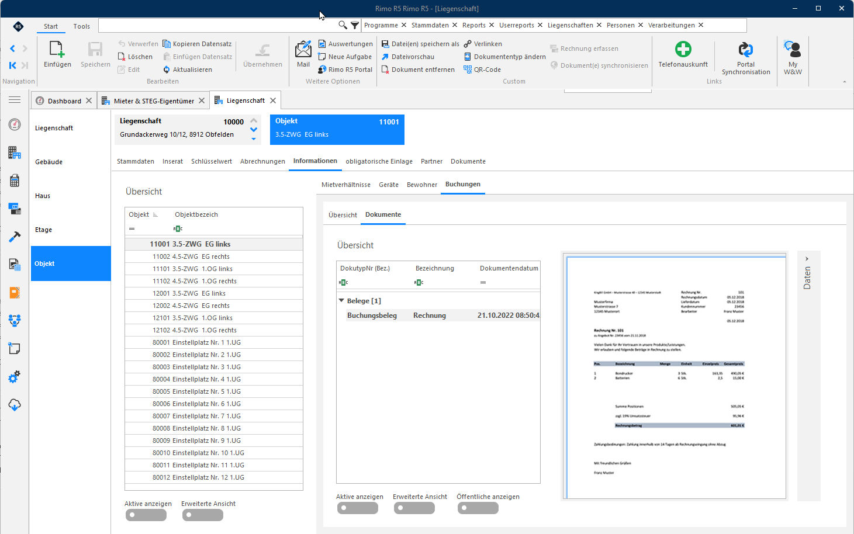Toggle the hamburger sidebar menu
The image size is (854, 534).
coord(15,100)
